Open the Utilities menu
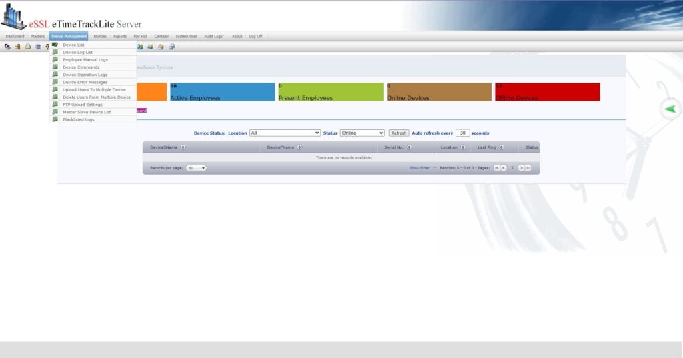Image resolution: width=683 pixels, height=358 pixels. click(100, 36)
